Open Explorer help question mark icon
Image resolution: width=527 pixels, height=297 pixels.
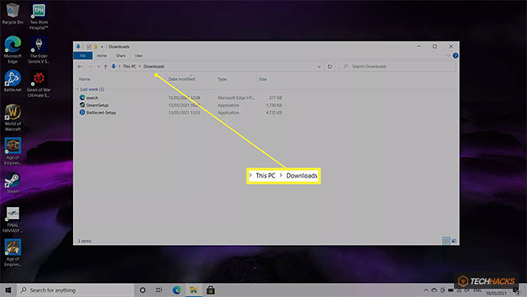pos(456,55)
